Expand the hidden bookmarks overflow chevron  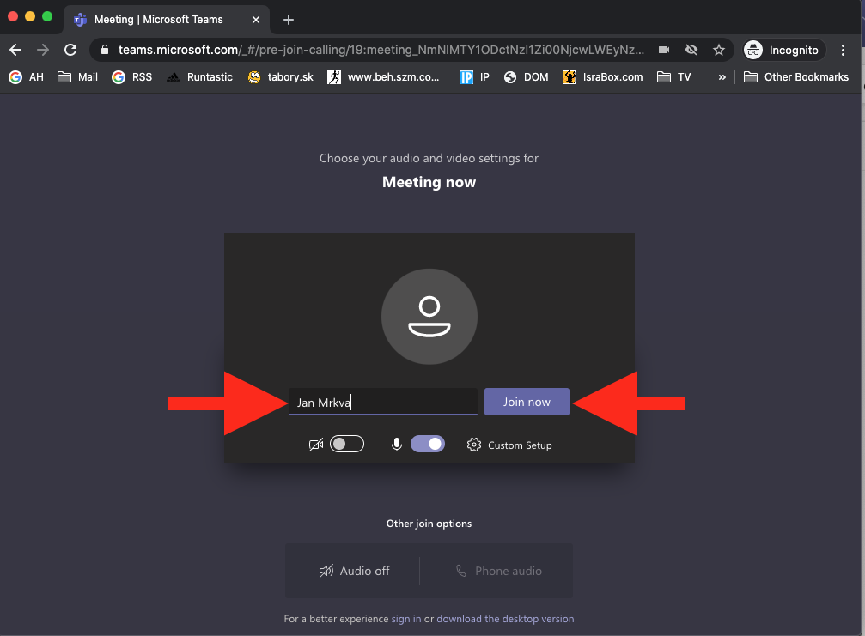pos(722,77)
